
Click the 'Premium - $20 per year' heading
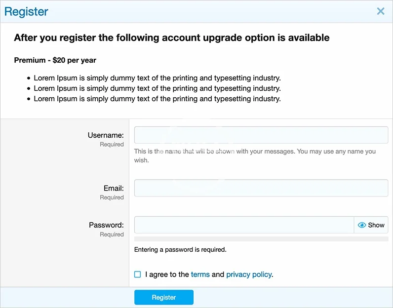coord(55,60)
